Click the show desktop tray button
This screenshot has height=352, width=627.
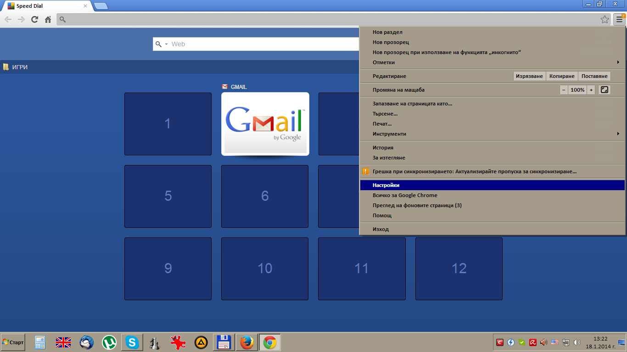pos(621,342)
